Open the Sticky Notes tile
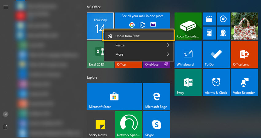The width and height of the screenshot is (261, 138). tap(100, 124)
